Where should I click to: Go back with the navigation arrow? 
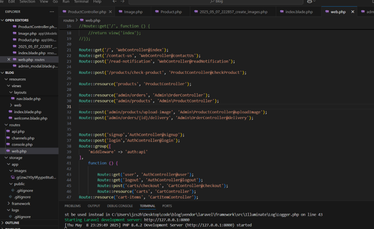click(x=115, y=2)
